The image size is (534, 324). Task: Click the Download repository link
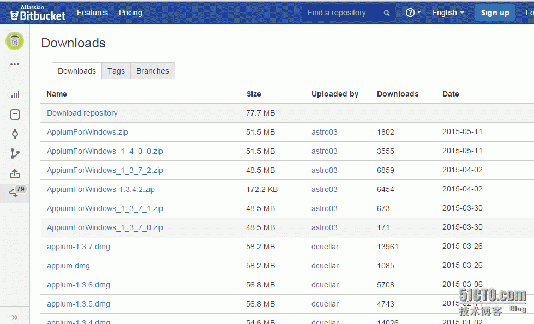tap(82, 113)
